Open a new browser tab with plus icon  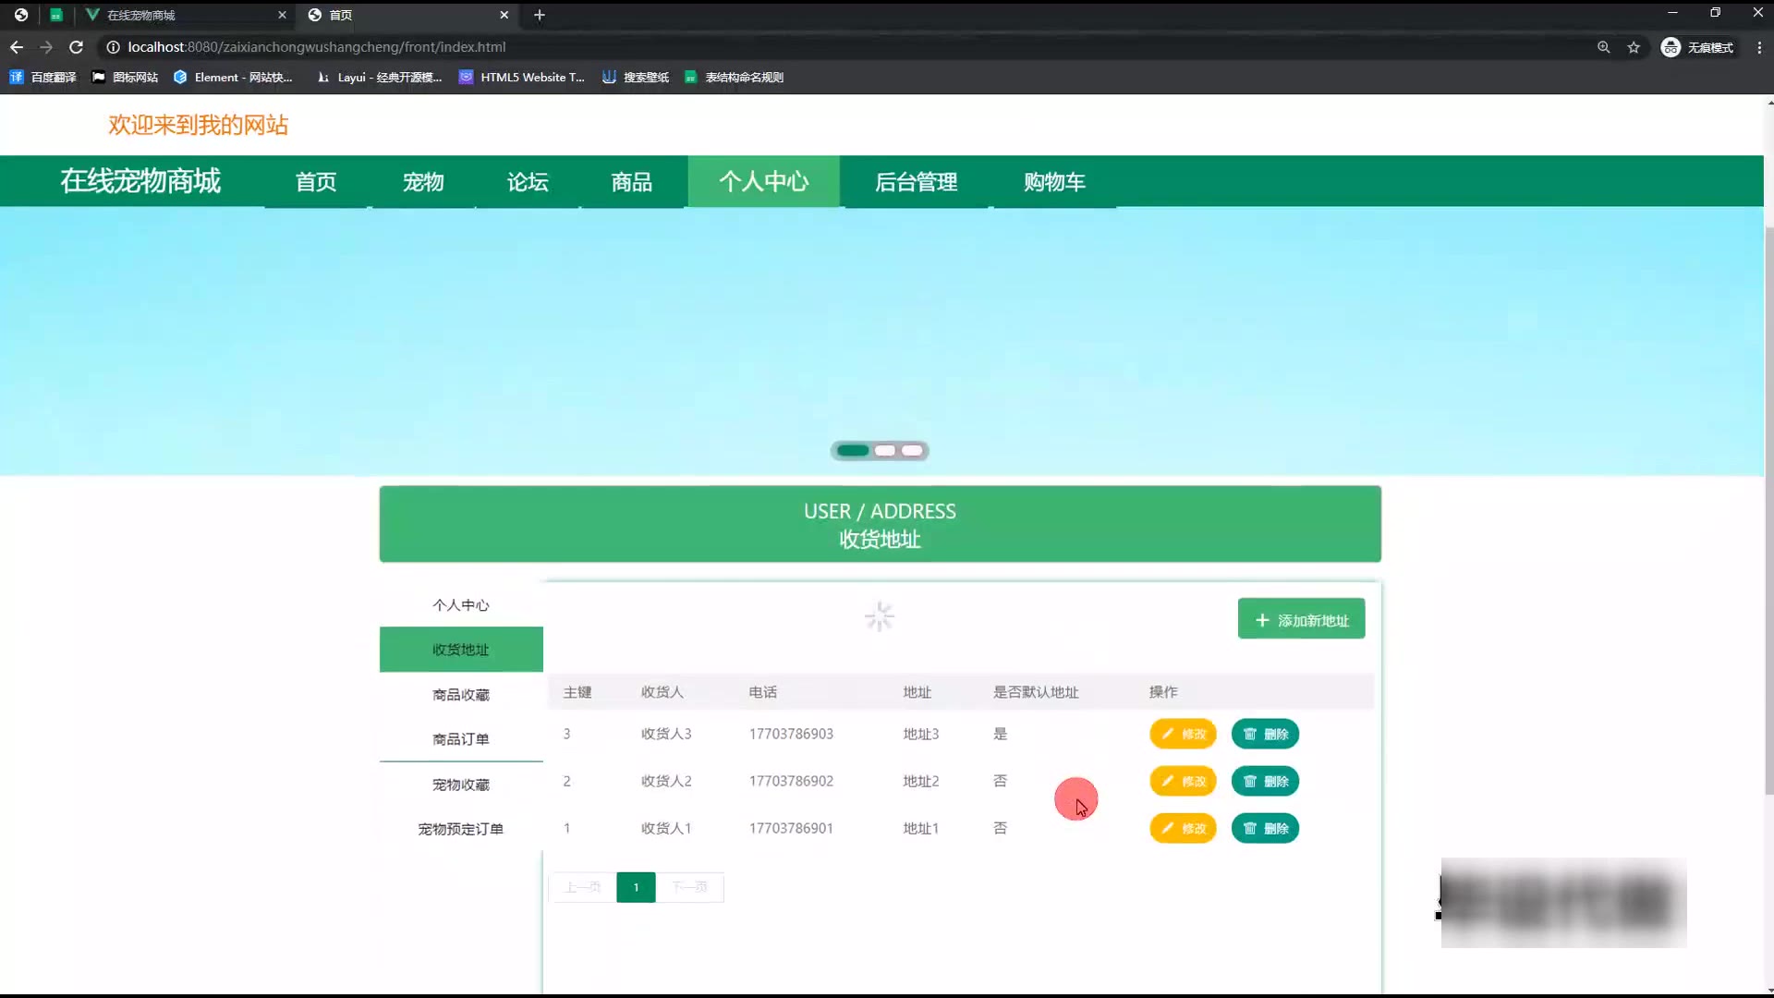[540, 15]
